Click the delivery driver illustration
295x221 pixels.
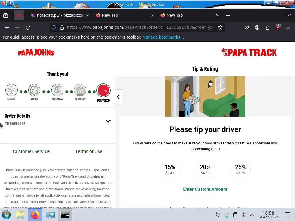(x=205, y=96)
